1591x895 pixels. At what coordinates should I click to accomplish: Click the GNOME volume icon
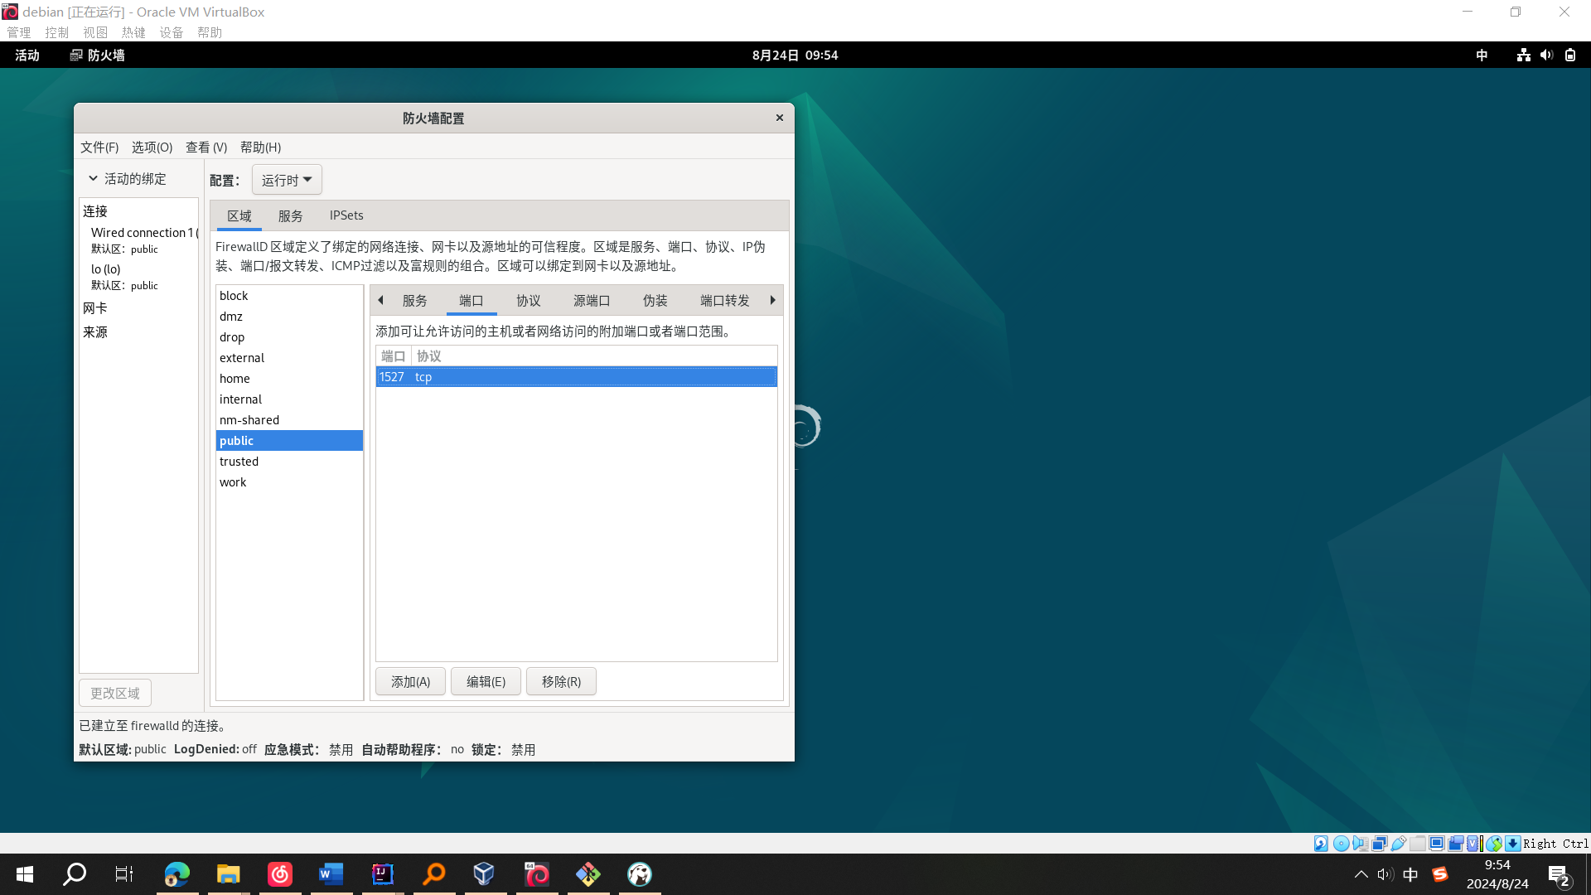point(1546,56)
